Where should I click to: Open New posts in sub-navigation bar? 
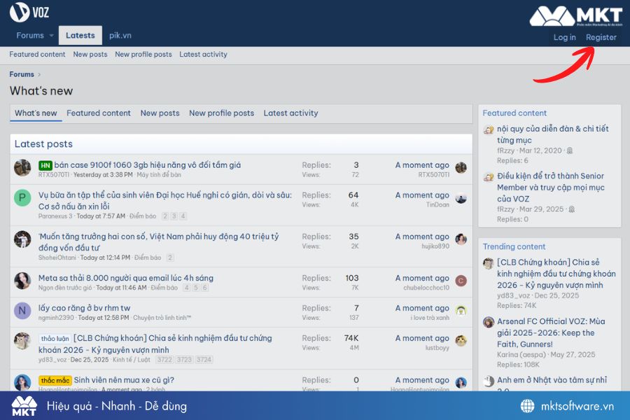[90, 55]
